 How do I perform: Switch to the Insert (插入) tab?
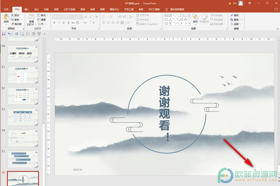[27, 9]
